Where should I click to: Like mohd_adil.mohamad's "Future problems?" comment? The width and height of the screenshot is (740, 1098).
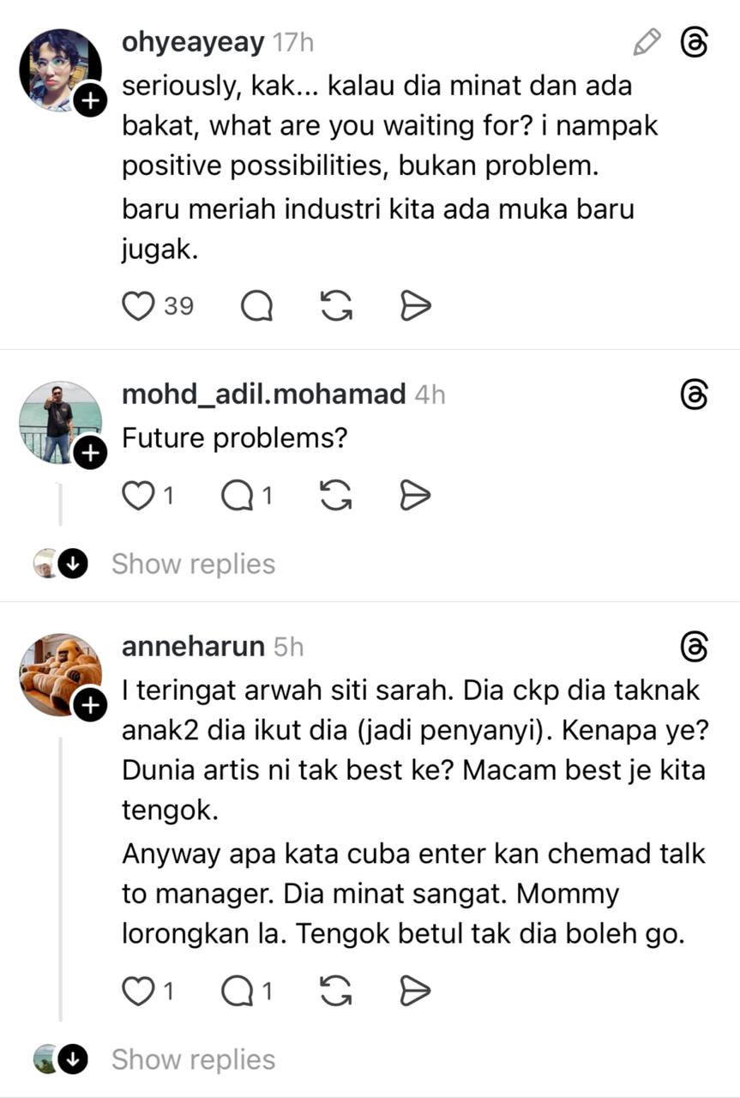[x=137, y=495]
